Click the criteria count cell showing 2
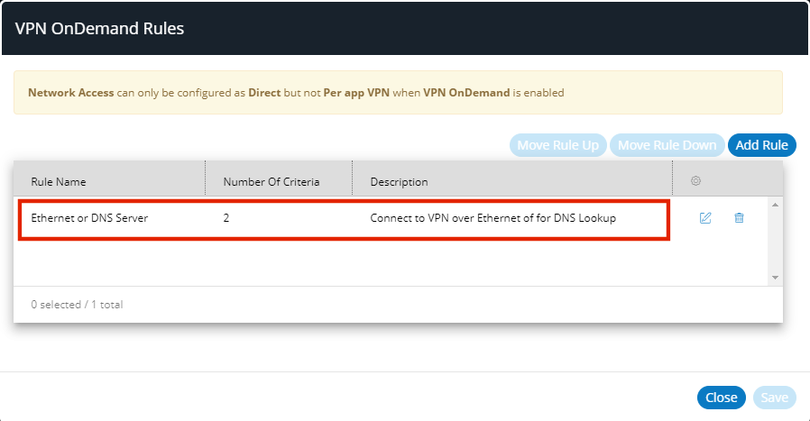 pyautogui.click(x=226, y=218)
